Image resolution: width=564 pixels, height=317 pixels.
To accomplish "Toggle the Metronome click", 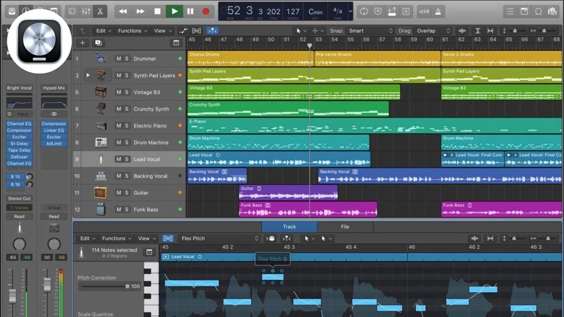I will coord(438,11).
